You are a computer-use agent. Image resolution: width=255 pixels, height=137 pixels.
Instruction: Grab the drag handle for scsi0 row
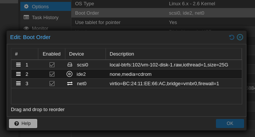18,65
